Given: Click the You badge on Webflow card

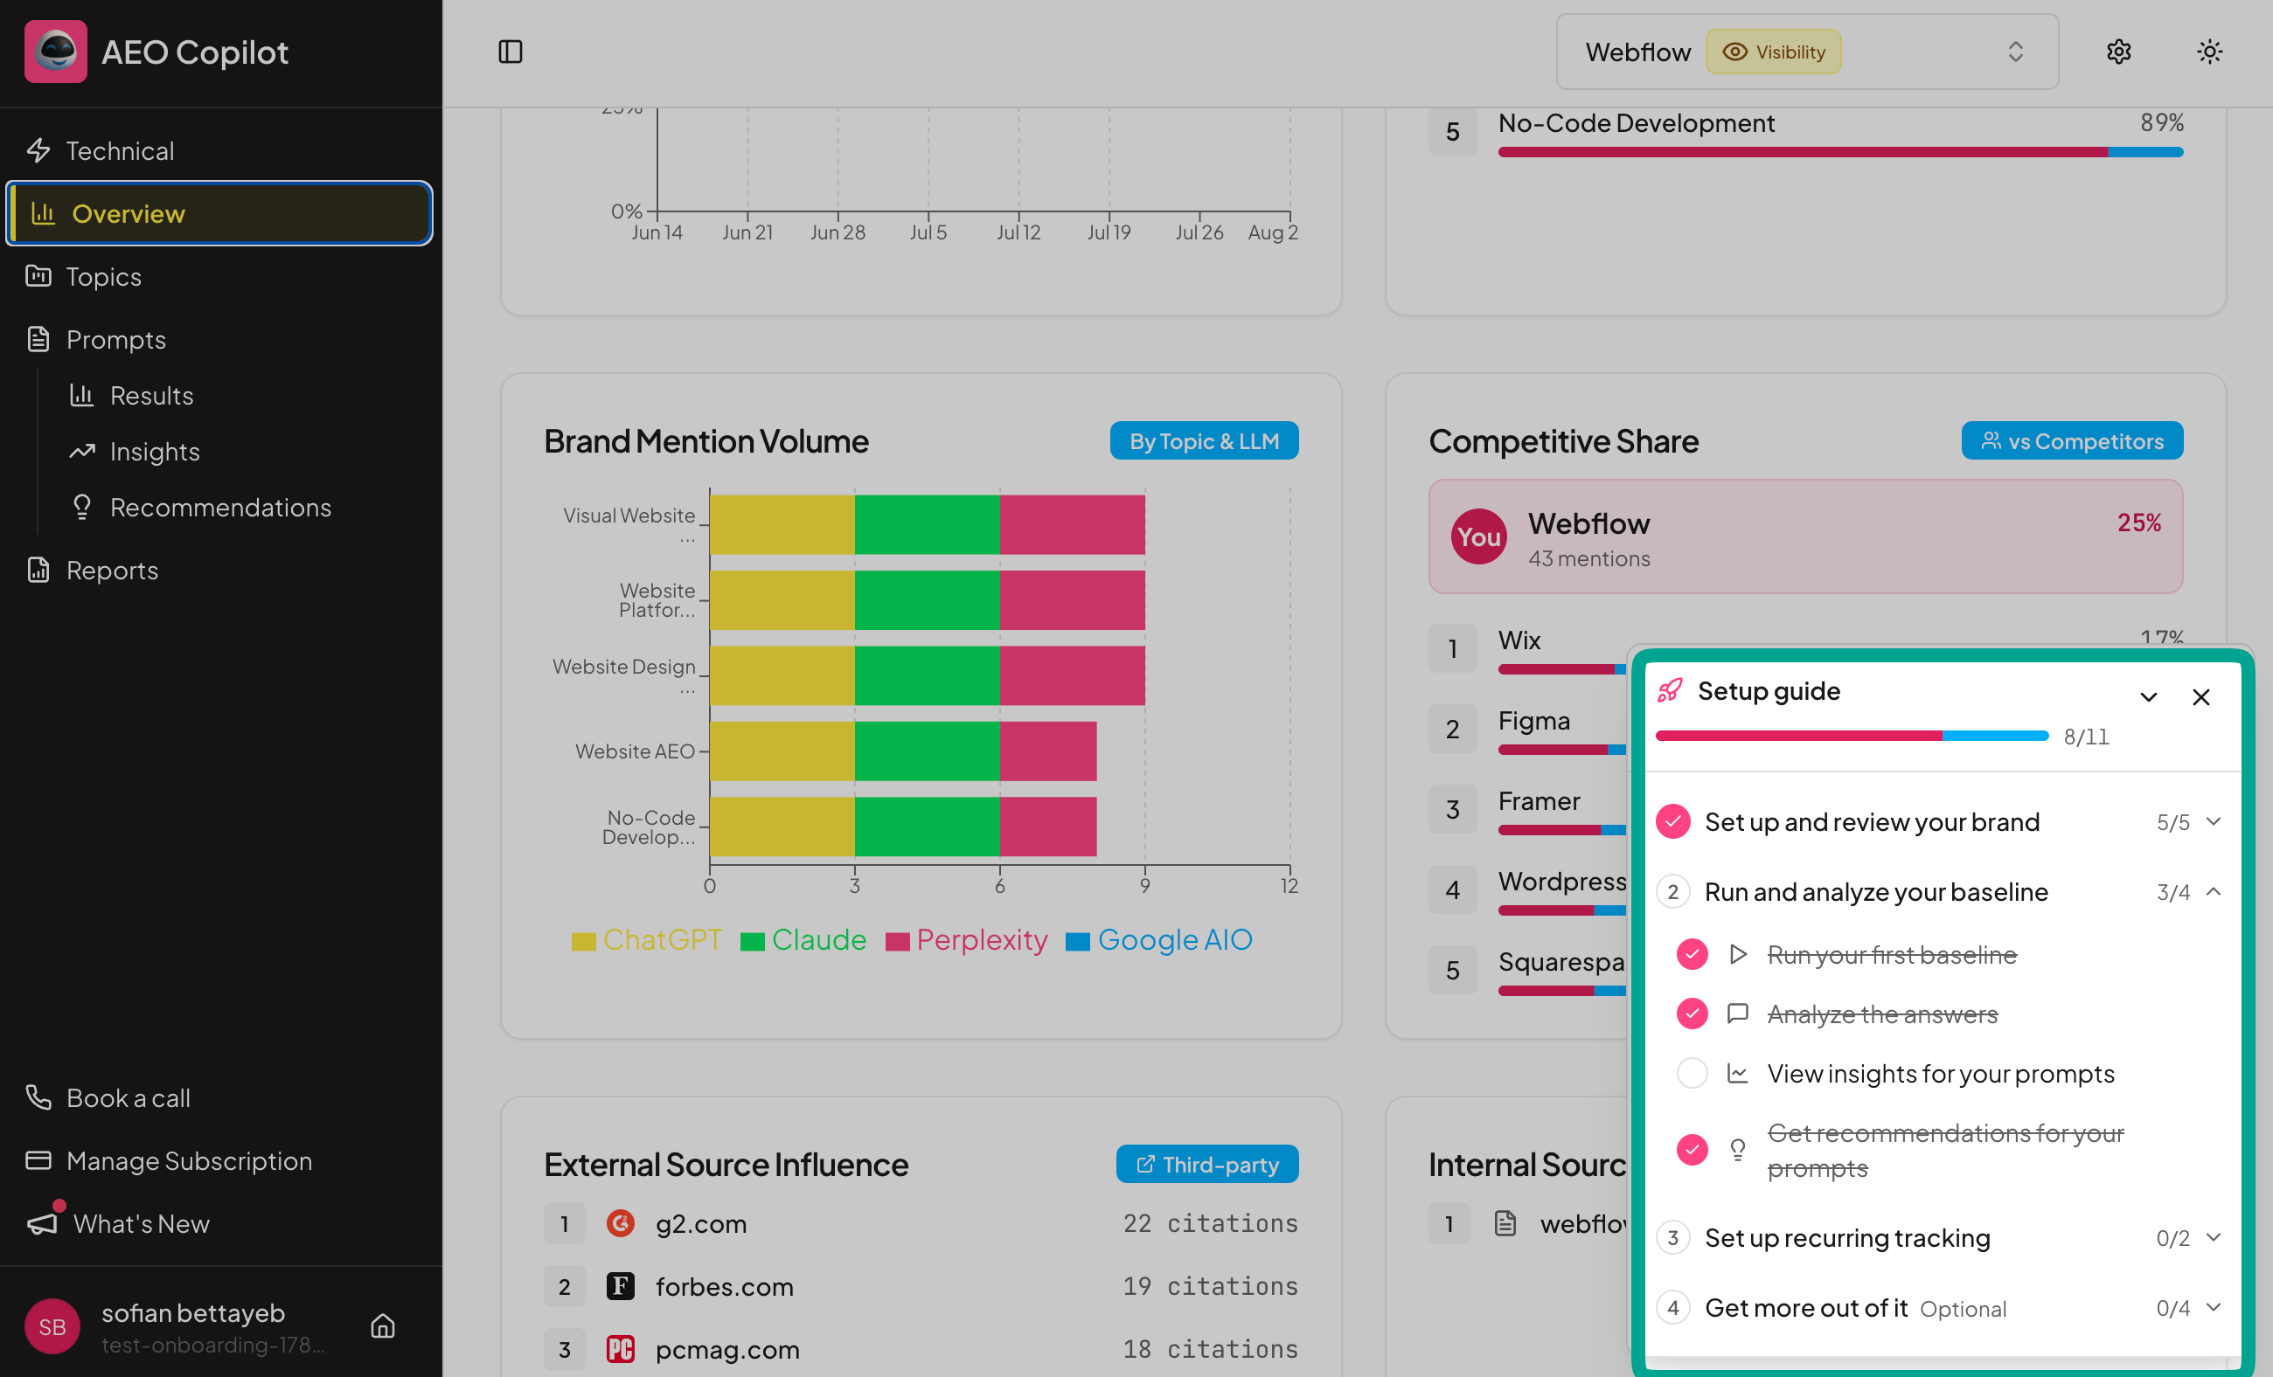Looking at the screenshot, I should pyautogui.click(x=1478, y=536).
